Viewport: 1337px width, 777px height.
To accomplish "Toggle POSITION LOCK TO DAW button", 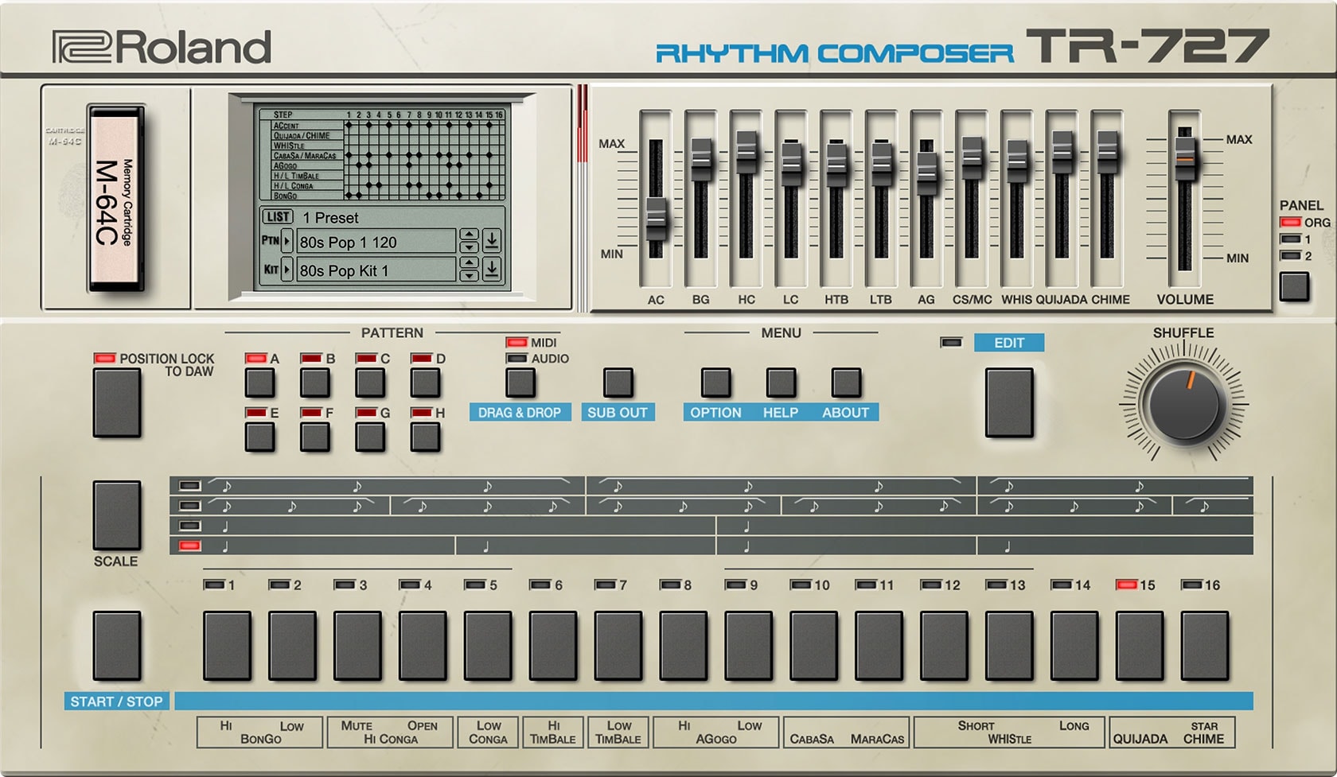I will click(117, 402).
